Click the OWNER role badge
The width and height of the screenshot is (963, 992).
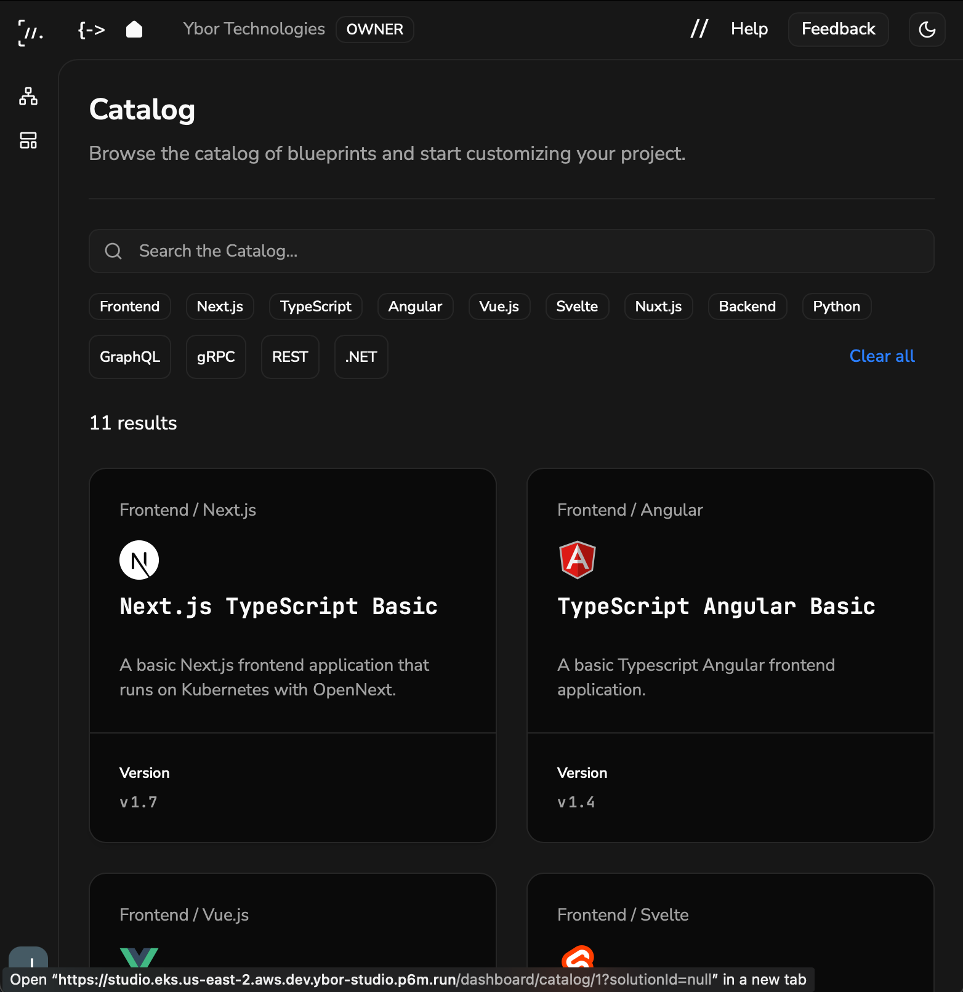pos(375,30)
